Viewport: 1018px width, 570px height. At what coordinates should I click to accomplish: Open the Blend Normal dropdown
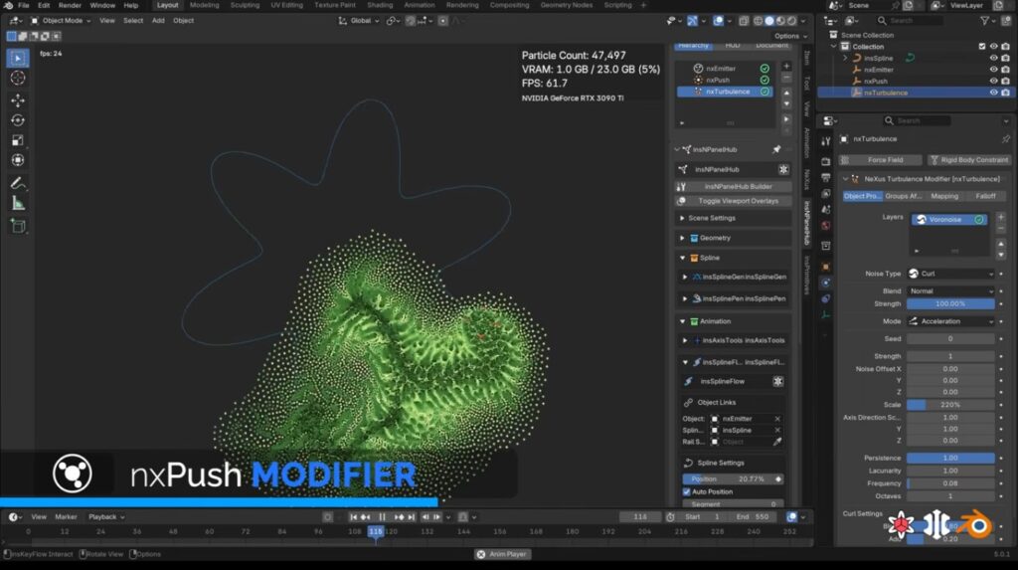pos(950,291)
